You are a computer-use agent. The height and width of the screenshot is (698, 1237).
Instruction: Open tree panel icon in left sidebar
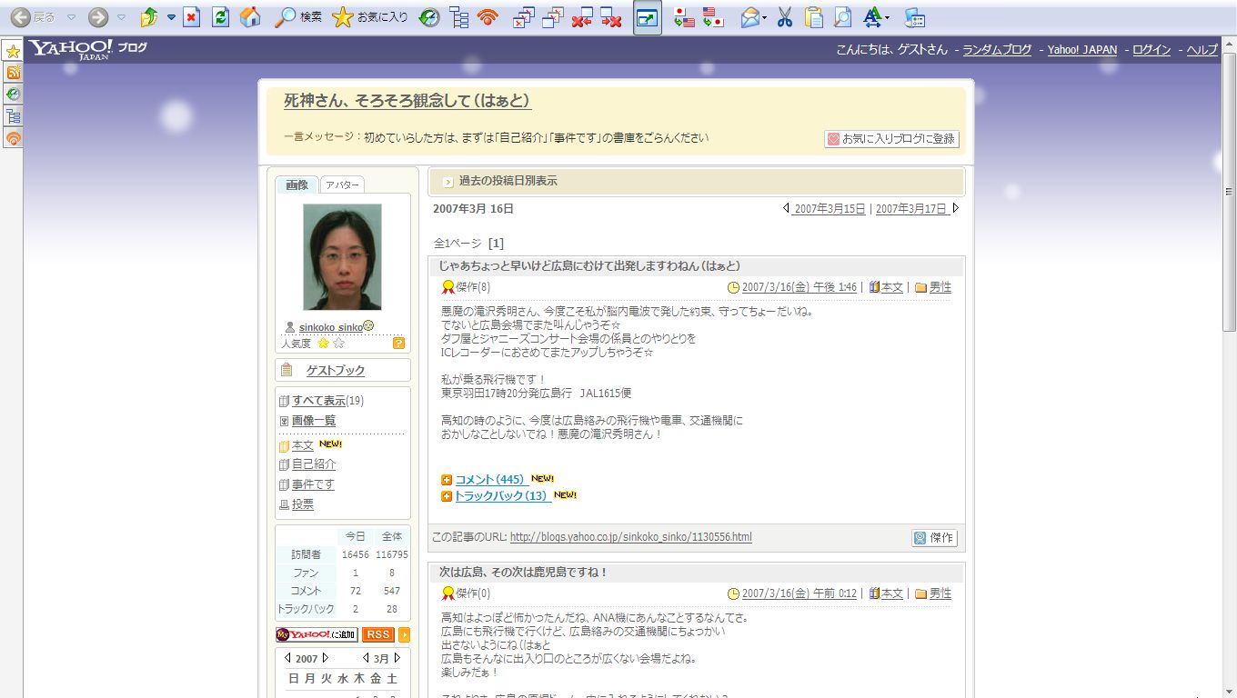[13, 116]
